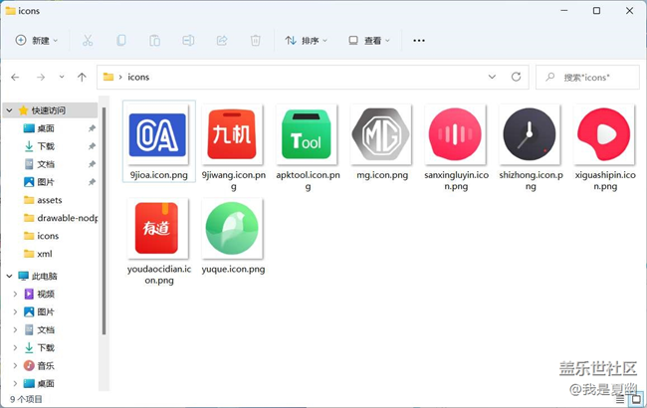Click the Delete trash icon
Viewport: 647px width, 408px height.
[256, 41]
